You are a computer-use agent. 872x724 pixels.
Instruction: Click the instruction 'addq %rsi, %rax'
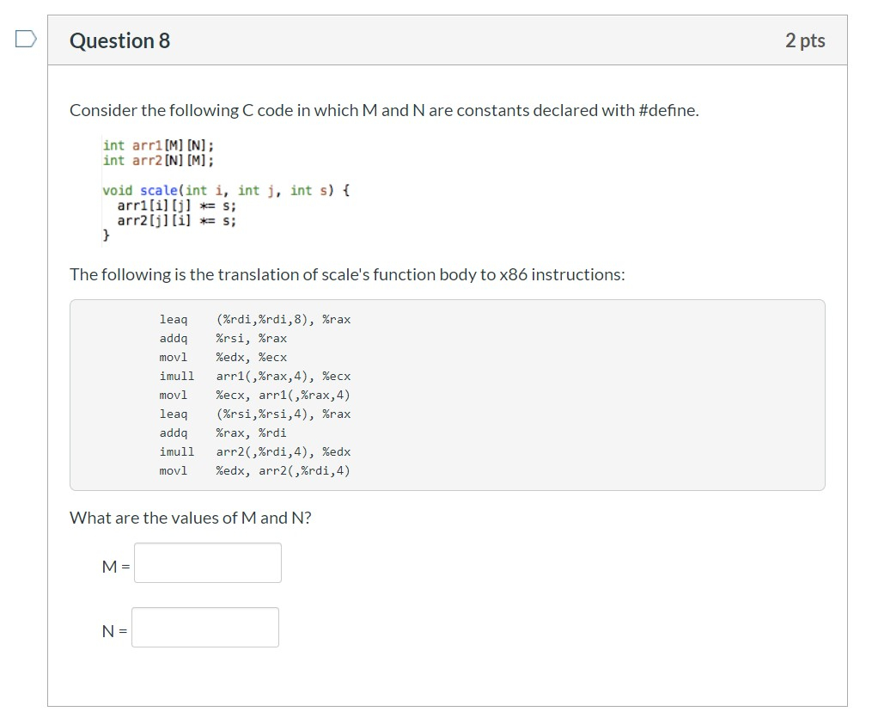click(223, 338)
